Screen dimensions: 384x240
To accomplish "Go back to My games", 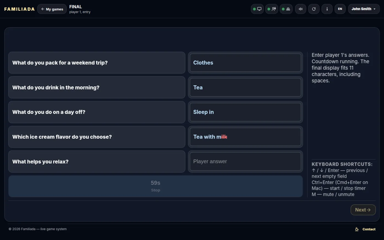I will (52, 9).
